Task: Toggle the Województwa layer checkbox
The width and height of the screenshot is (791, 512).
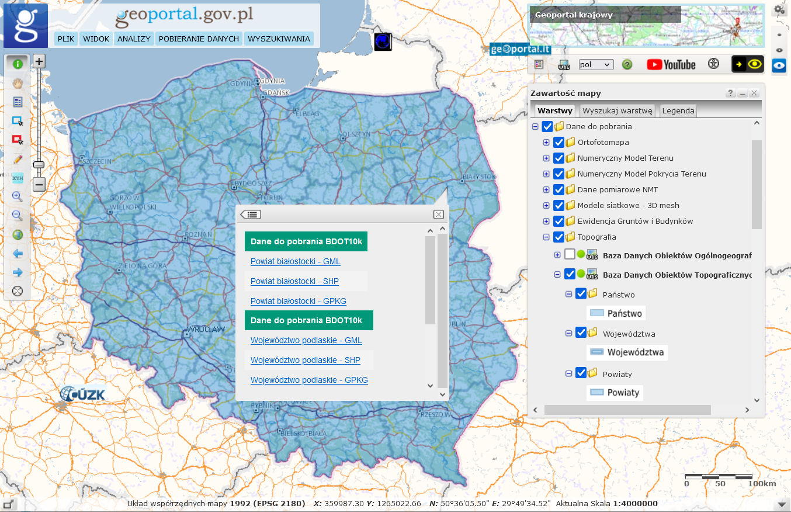Action: coord(581,333)
